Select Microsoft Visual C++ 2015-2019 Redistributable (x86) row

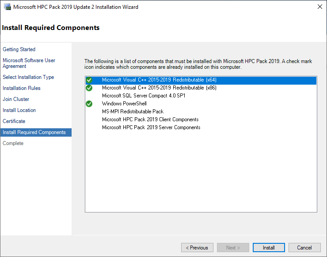(201, 88)
